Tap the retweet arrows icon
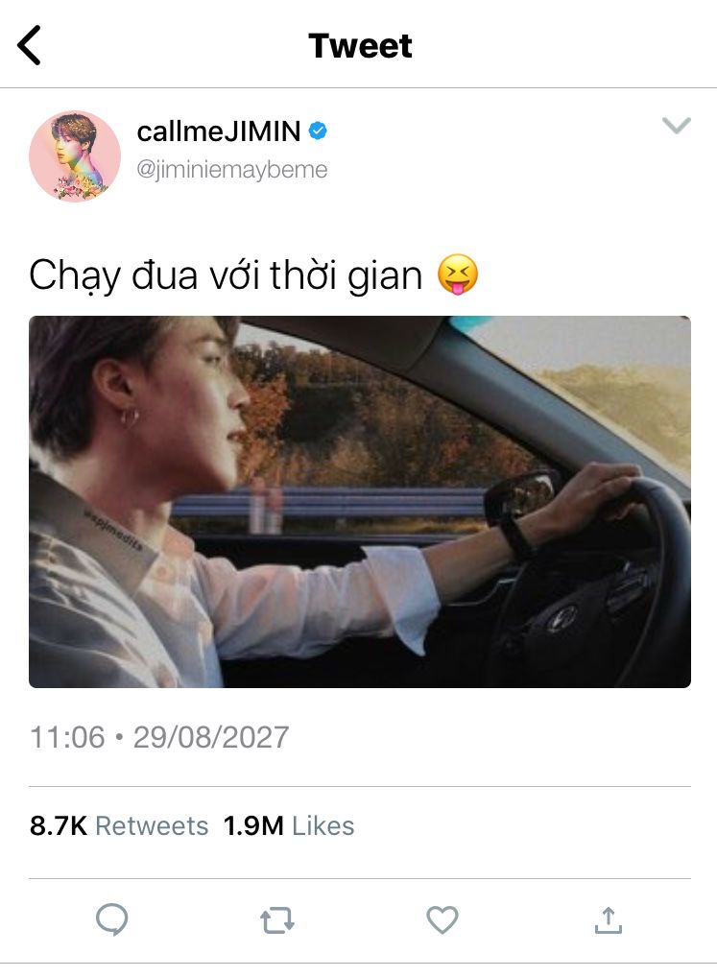717x977 pixels. [277, 920]
